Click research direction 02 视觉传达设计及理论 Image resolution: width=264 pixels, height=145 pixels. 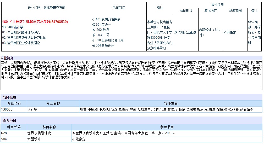[x=24, y=38]
